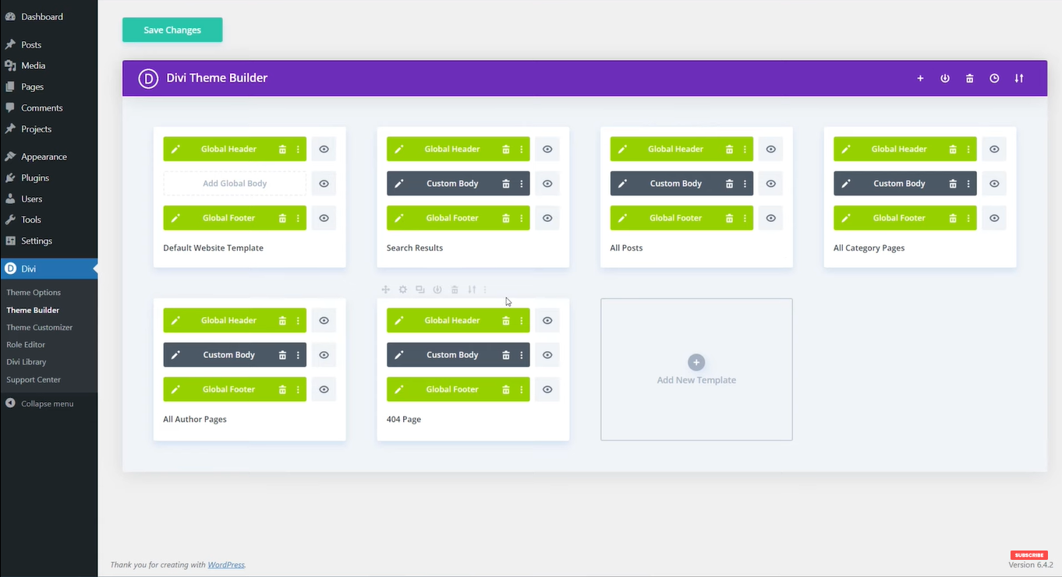Open Global Header options in 404 Page

[522, 321]
